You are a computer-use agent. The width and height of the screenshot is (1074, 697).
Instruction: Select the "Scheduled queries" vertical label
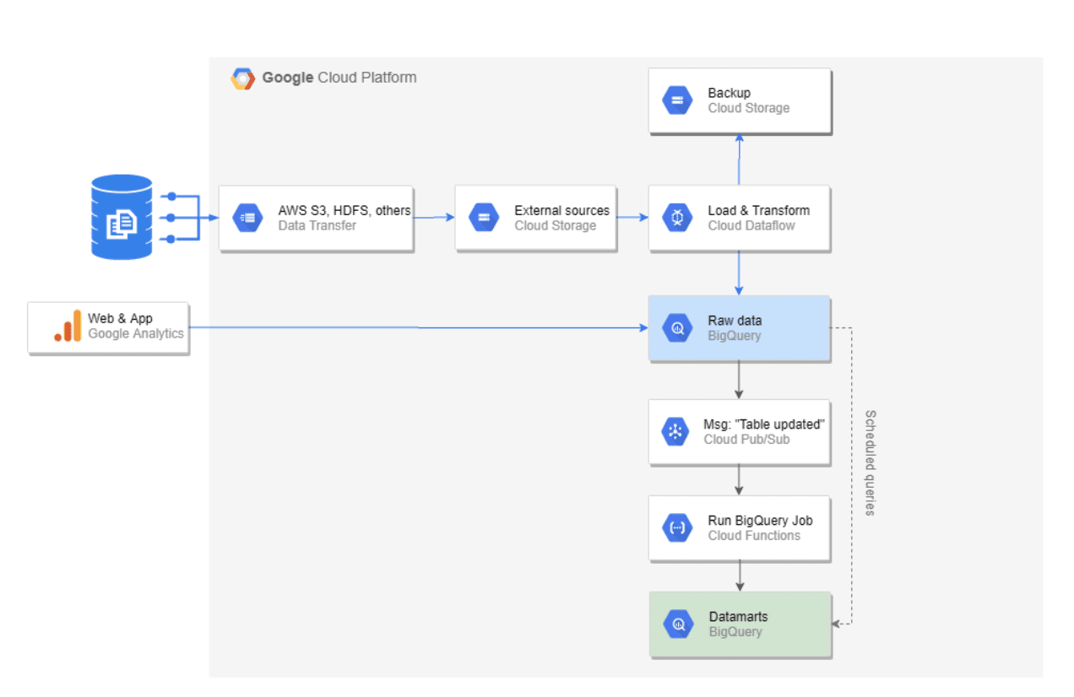(x=871, y=462)
